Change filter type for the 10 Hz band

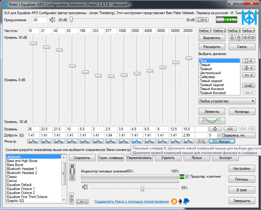click(x=33, y=141)
